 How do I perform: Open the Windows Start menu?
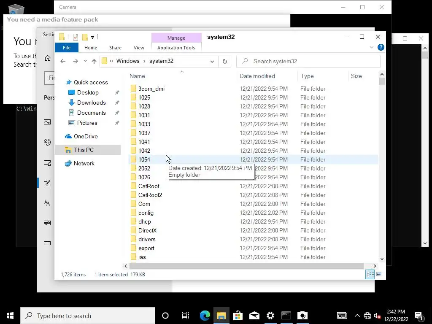click(x=10, y=316)
